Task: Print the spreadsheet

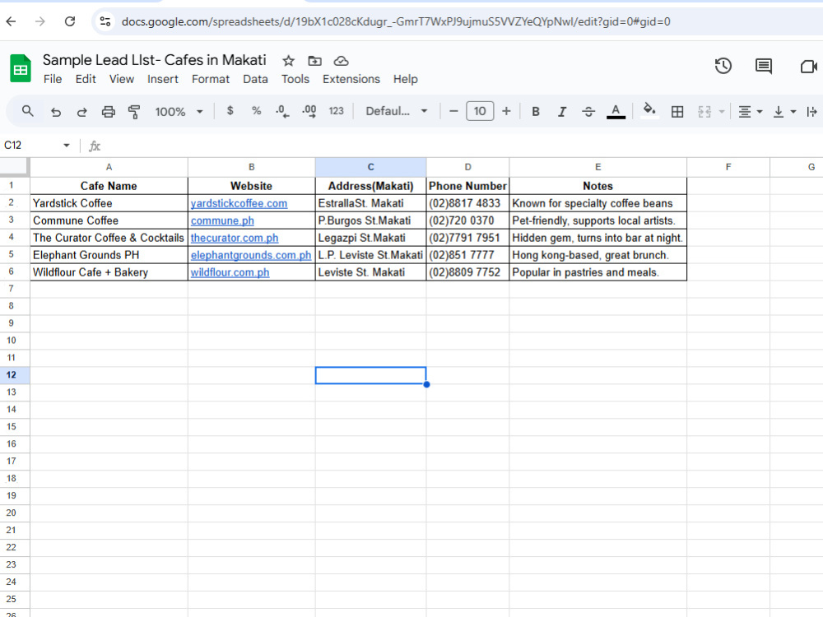Action: 108,112
